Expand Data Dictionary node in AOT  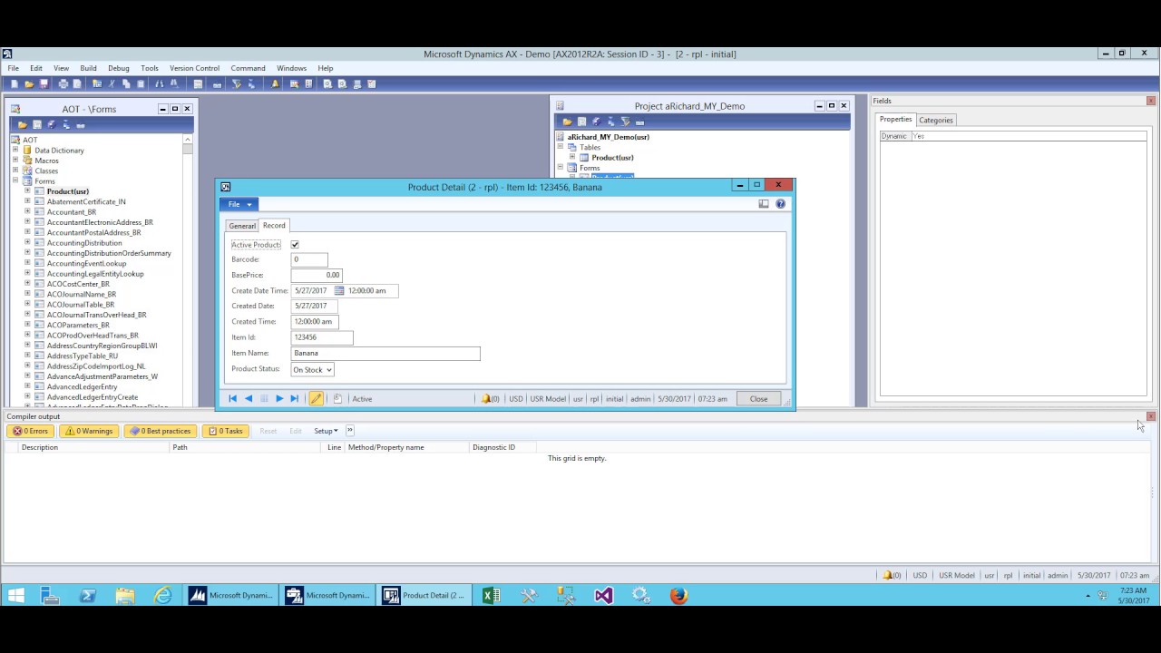tap(15, 151)
